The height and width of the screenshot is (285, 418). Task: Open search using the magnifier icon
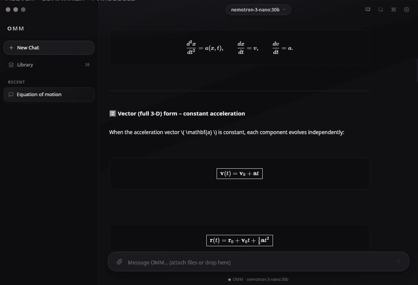pyautogui.click(x=381, y=9)
